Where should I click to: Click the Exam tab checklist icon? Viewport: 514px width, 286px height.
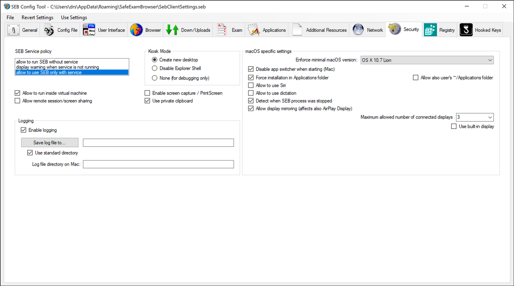pyautogui.click(x=222, y=30)
